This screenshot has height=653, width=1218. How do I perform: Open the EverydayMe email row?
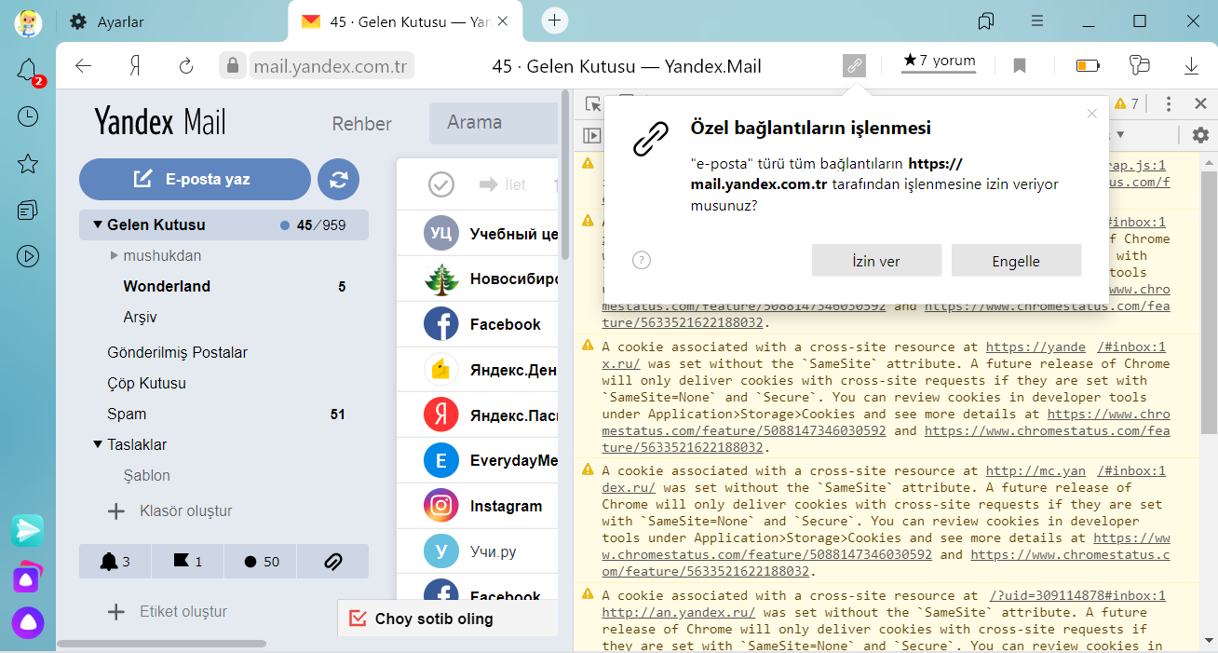point(478,460)
